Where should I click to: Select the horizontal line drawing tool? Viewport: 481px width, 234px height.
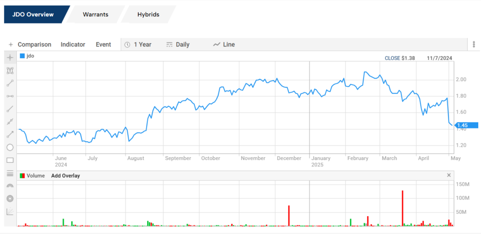[10, 96]
